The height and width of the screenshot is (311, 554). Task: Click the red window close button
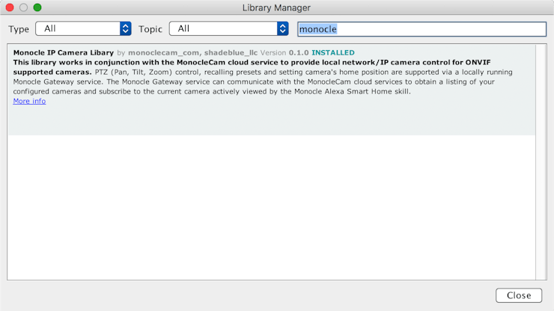[x=10, y=7]
